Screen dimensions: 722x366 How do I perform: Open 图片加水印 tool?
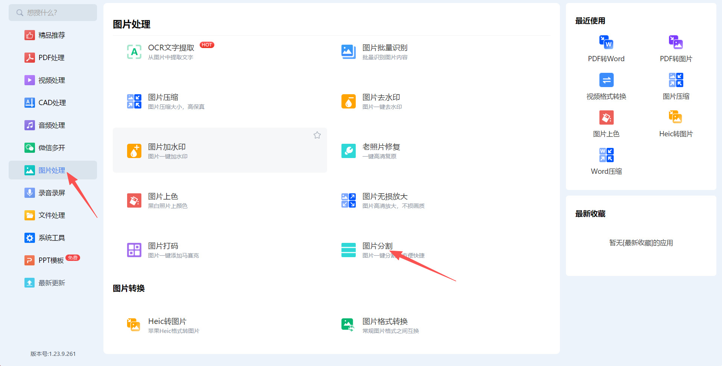(x=220, y=150)
